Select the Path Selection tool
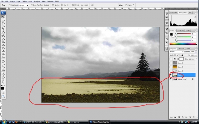The width and height of the screenshot is (199, 124). coord(3,67)
